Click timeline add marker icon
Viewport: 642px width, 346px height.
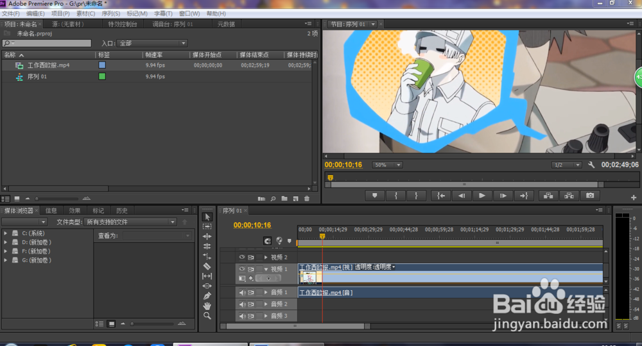tap(290, 241)
